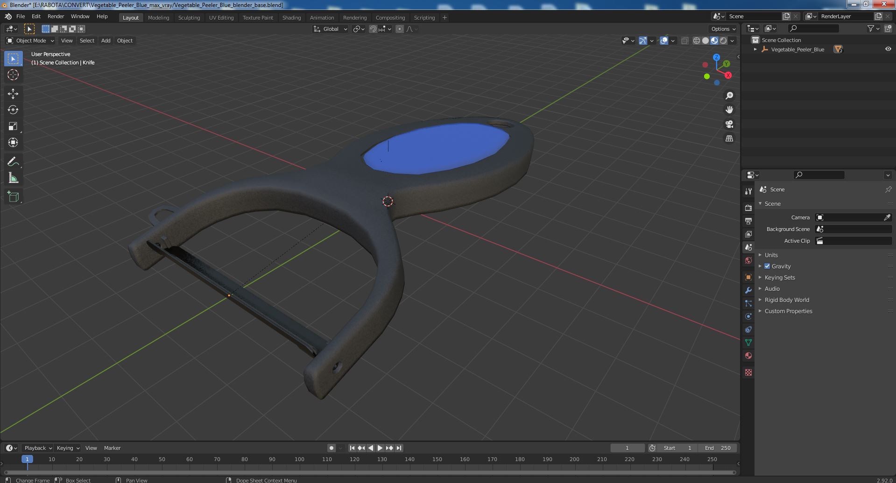Expand the Keying Sets panel

point(779,277)
